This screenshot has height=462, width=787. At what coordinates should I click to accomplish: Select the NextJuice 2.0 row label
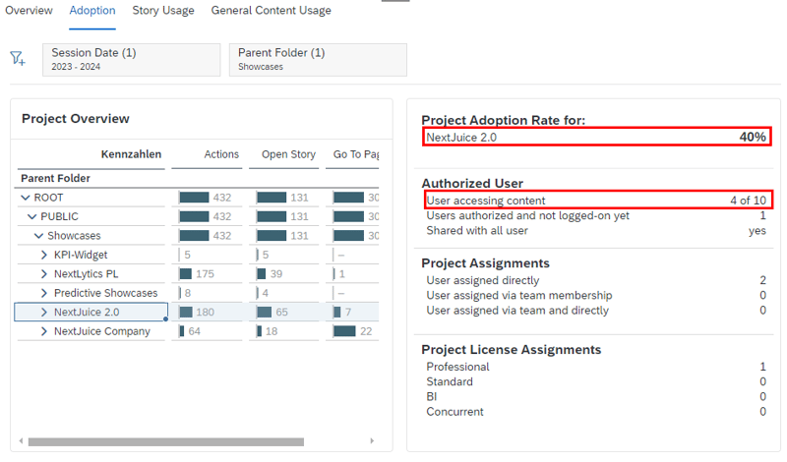point(87,312)
